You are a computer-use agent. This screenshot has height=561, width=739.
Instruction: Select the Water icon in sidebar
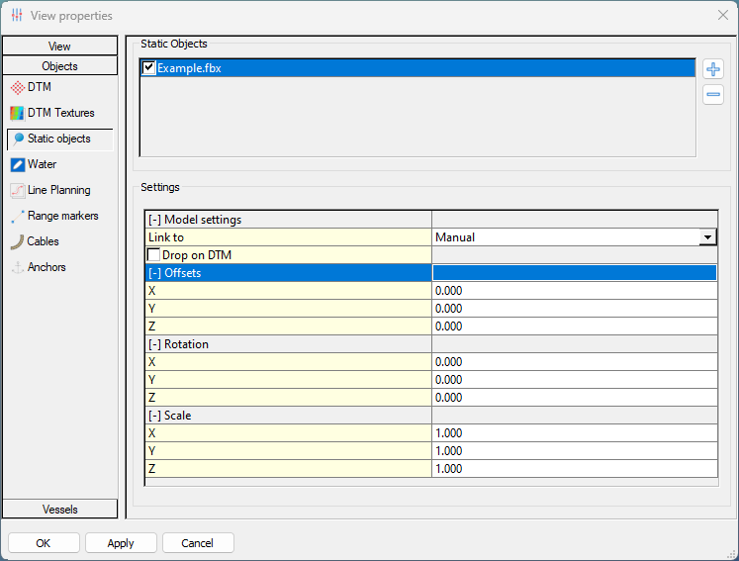point(17,164)
